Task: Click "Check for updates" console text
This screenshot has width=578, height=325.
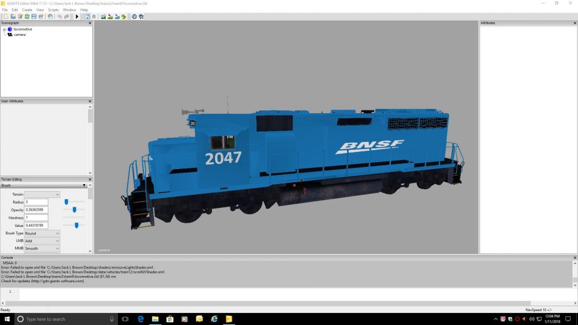Action: click(x=42, y=281)
